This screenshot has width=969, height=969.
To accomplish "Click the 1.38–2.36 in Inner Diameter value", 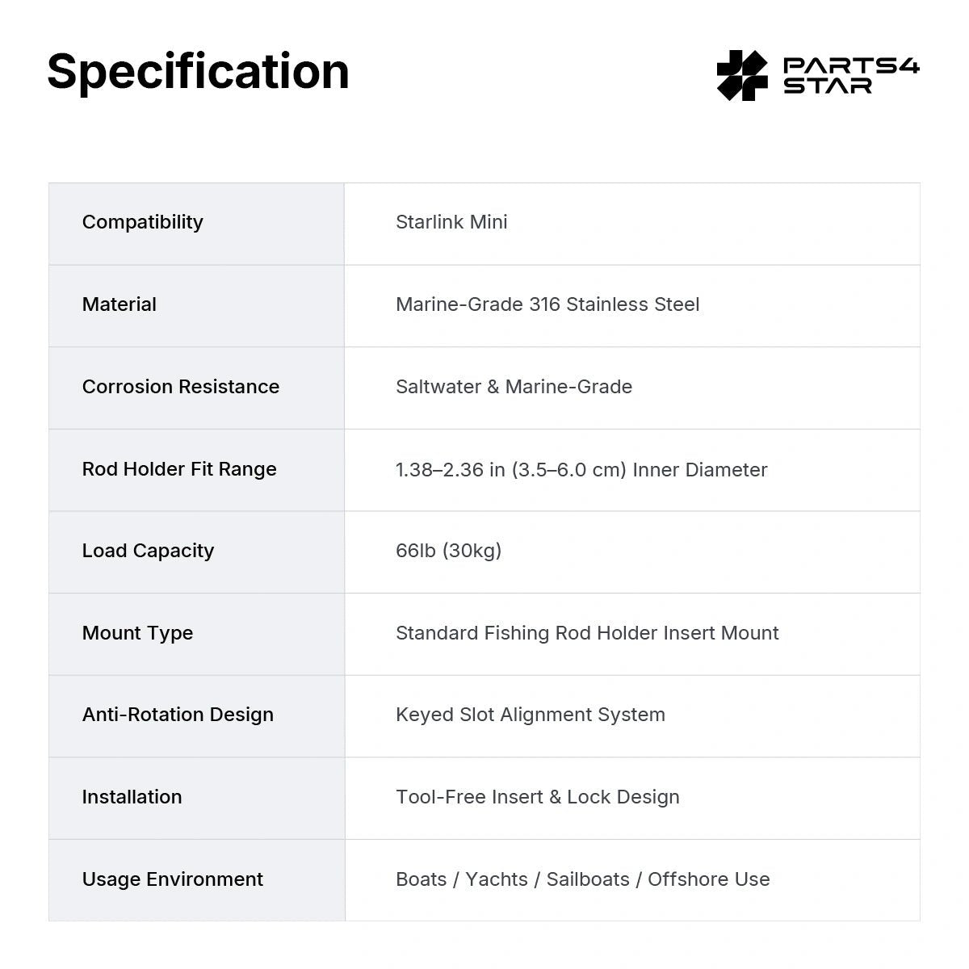I will [x=581, y=470].
